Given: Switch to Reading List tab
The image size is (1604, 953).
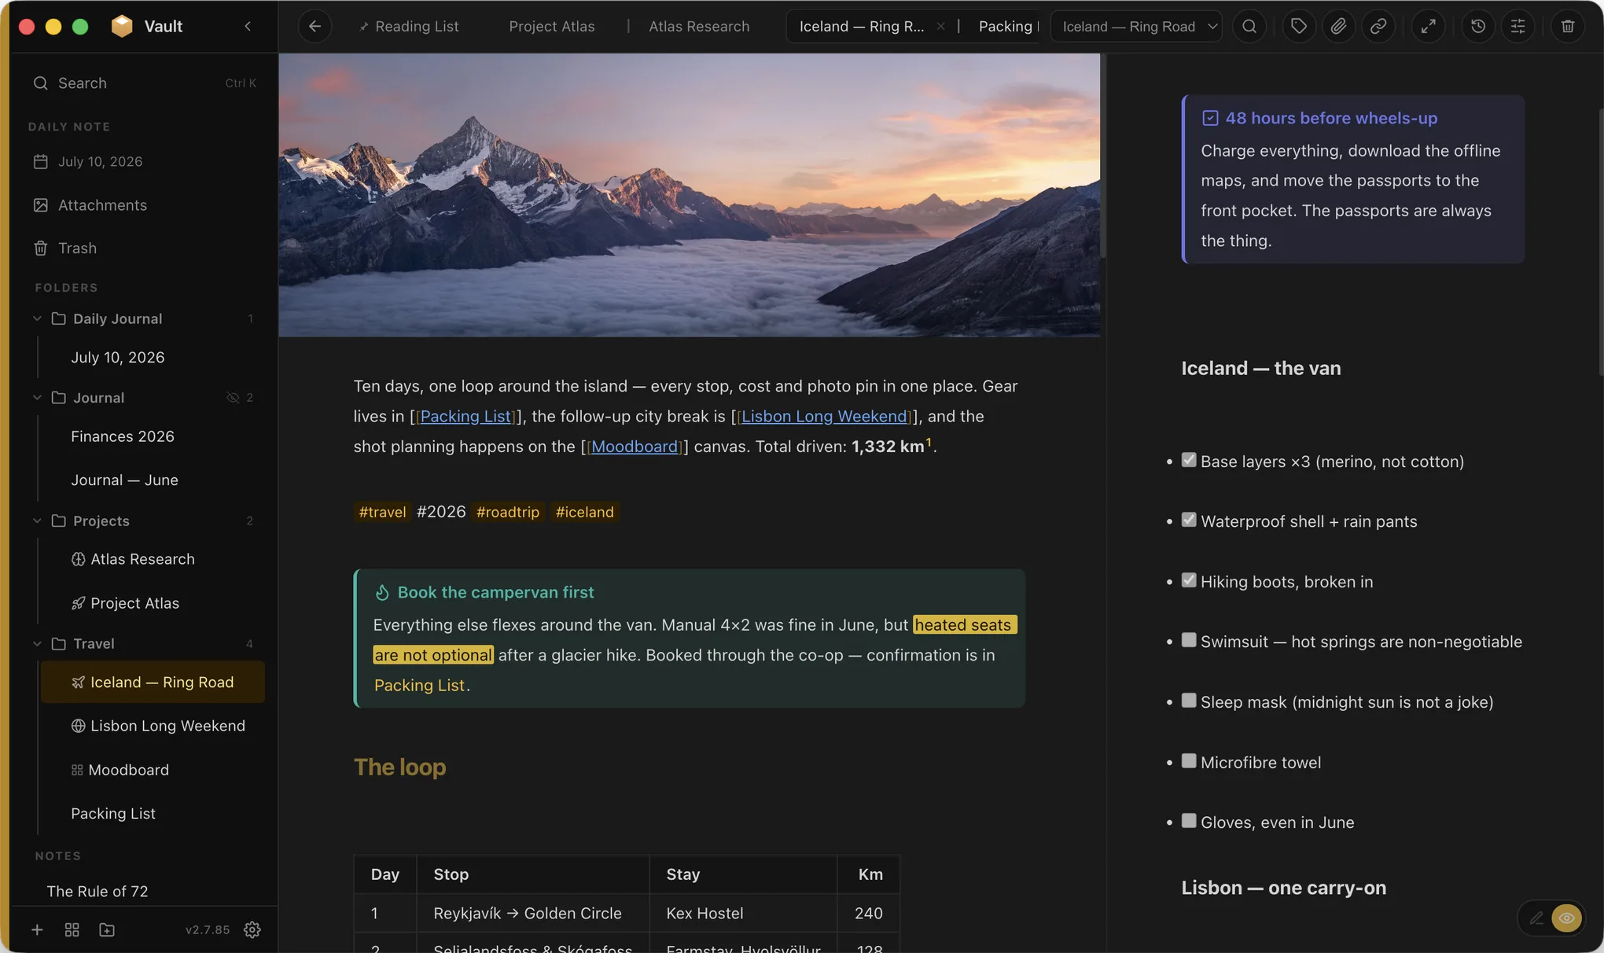Looking at the screenshot, I should (409, 26).
